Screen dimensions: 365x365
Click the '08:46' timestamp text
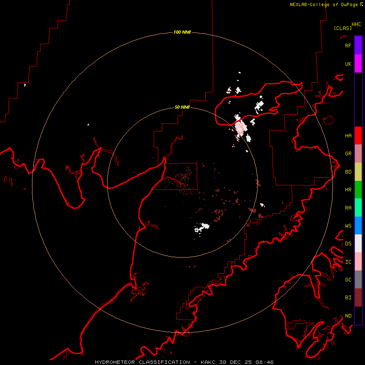[x=264, y=362]
